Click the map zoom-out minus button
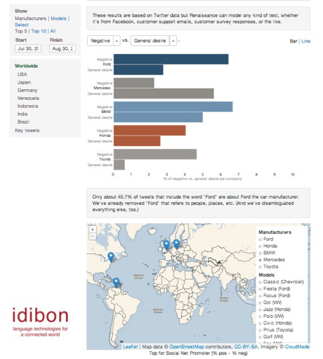 [92, 236]
